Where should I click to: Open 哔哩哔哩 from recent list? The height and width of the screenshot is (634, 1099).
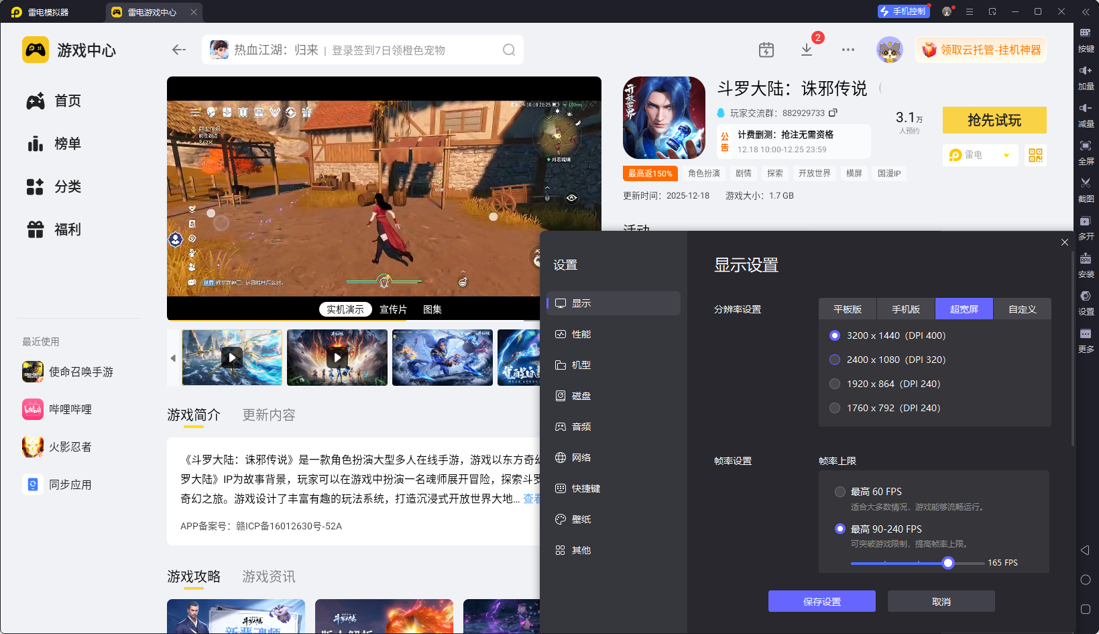pyautogui.click(x=58, y=409)
